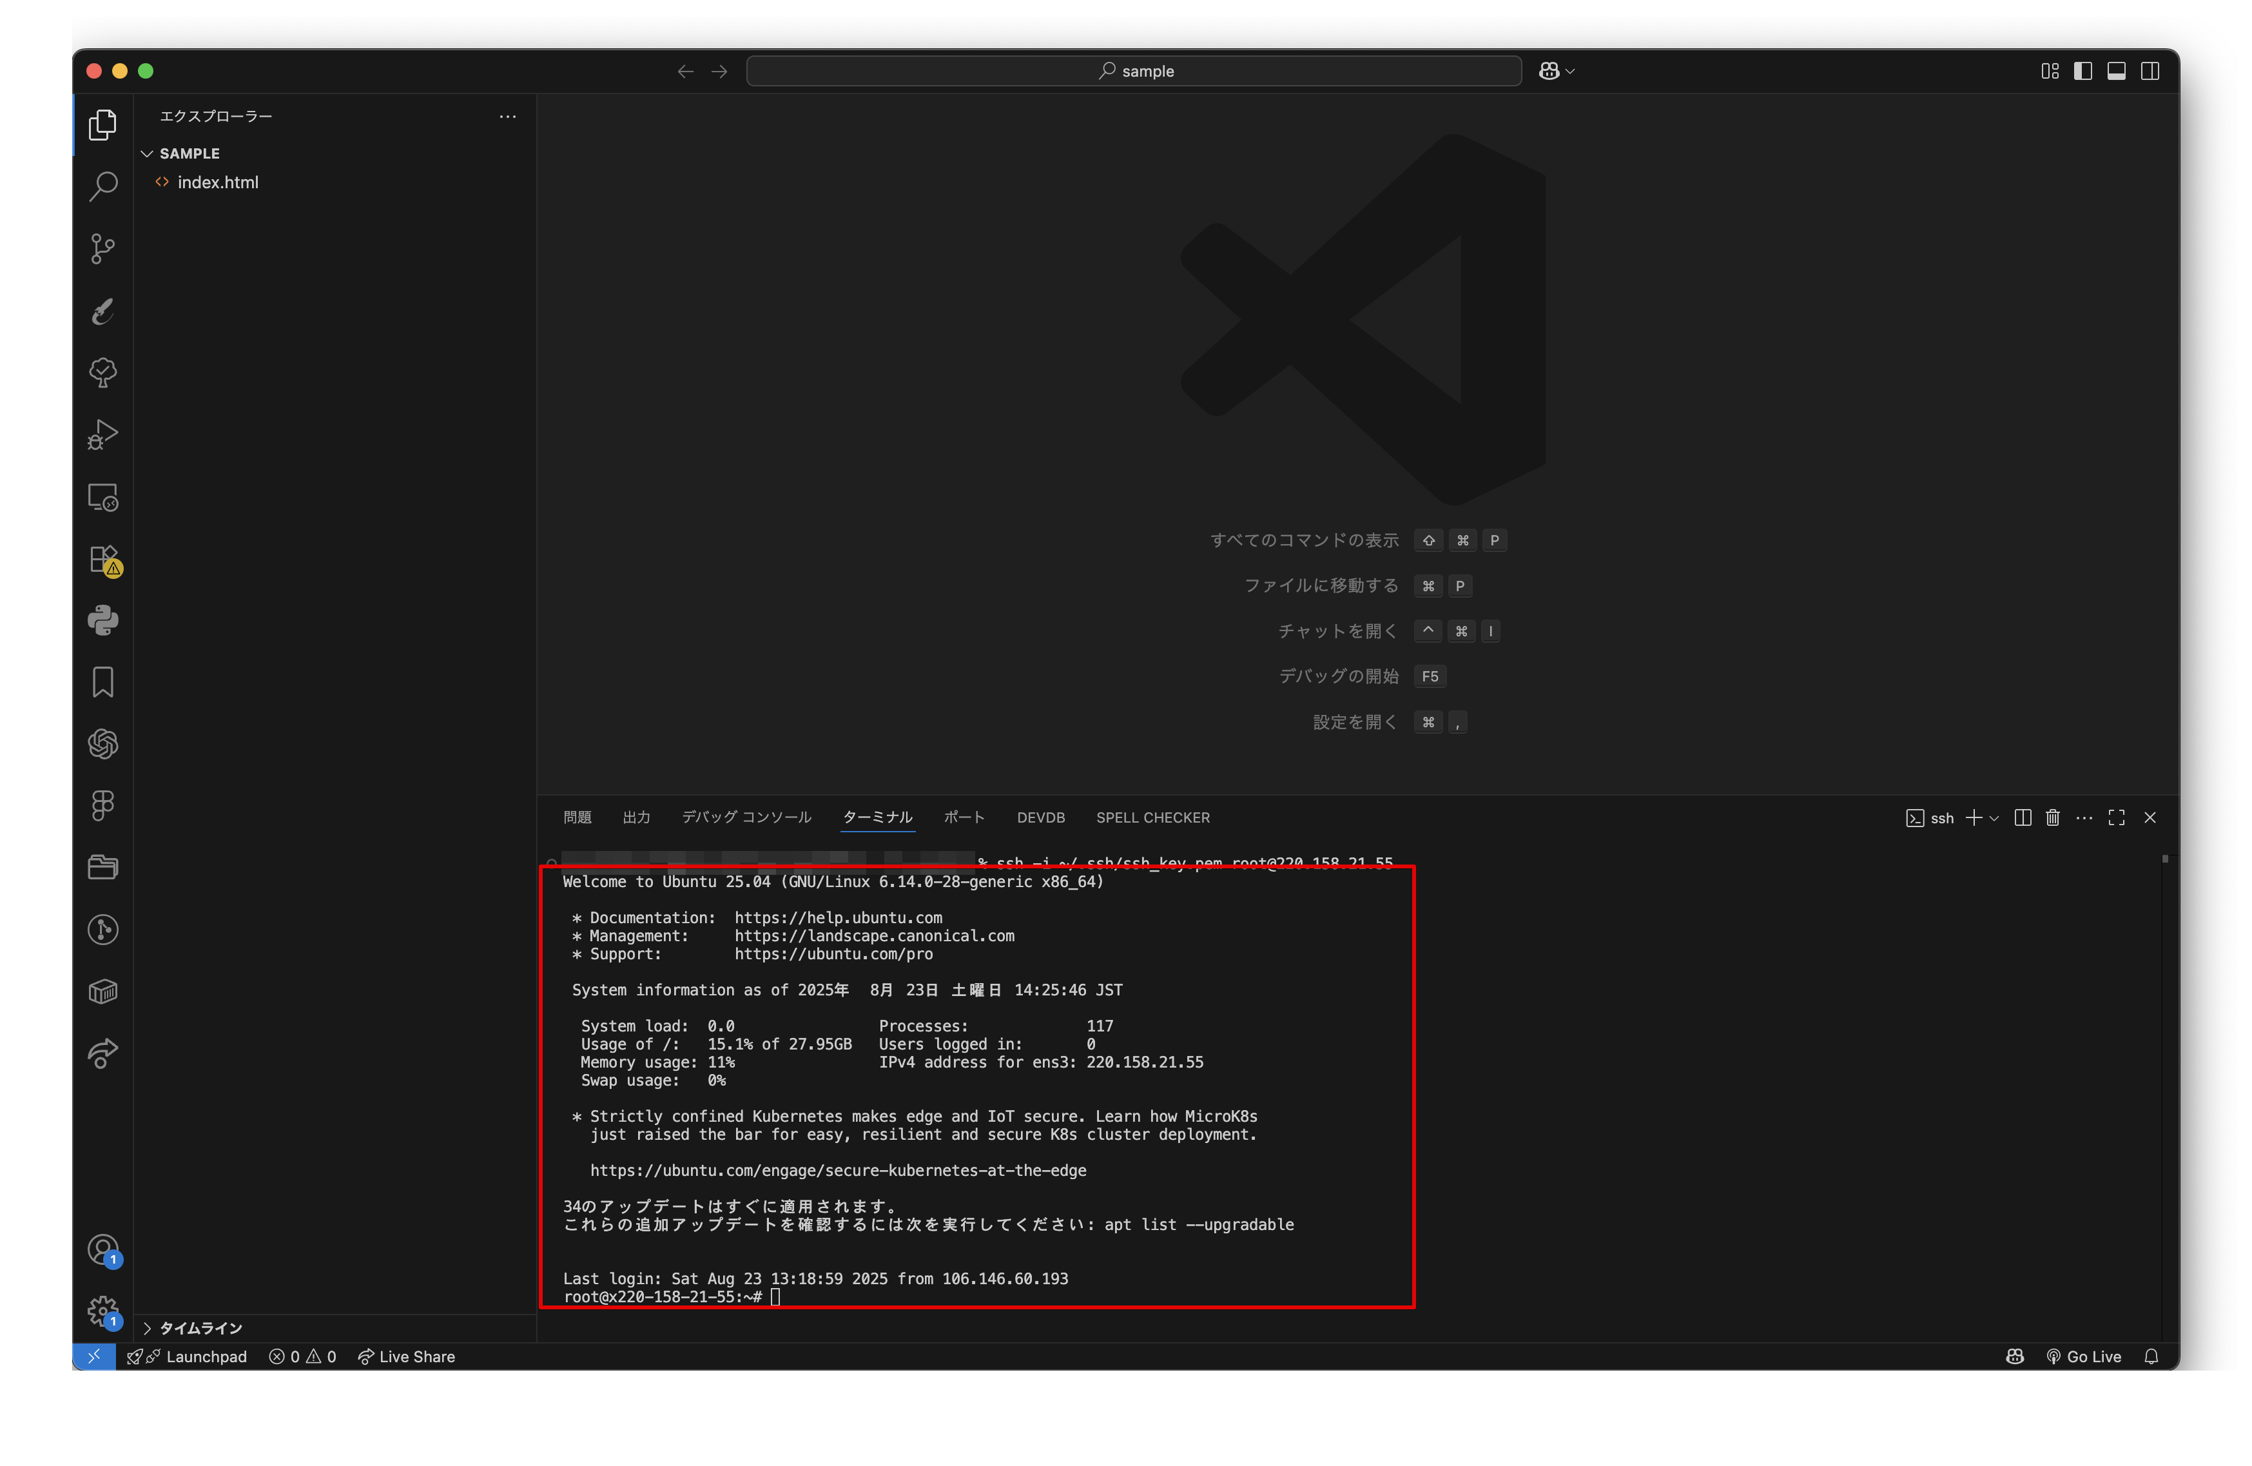This screenshot has width=2252, height=1466.
Task: Open Remote Explorer view
Action: (102, 497)
